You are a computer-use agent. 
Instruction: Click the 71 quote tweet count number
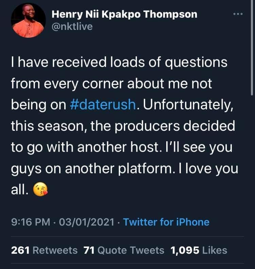[x=89, y=250]
